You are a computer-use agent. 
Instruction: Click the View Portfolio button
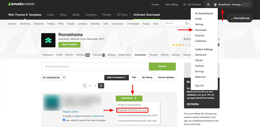[x=69, y=45]
